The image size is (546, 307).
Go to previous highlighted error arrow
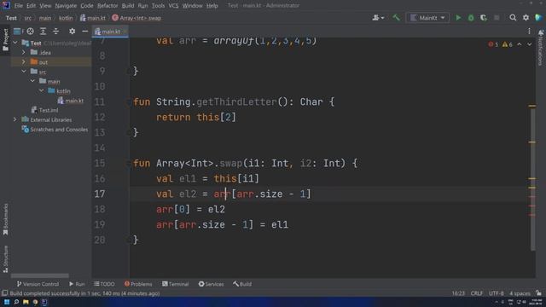[x=520, y=44]
